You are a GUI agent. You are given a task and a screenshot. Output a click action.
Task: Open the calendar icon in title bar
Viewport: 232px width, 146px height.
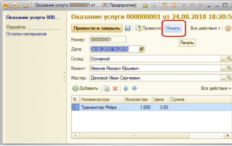click(173, 5)
